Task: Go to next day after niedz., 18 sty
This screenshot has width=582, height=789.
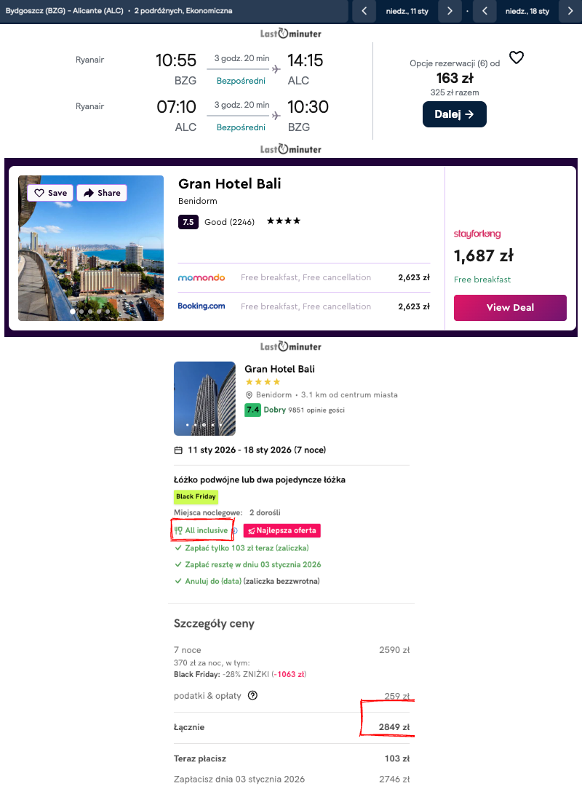Action: pos(570,11)
